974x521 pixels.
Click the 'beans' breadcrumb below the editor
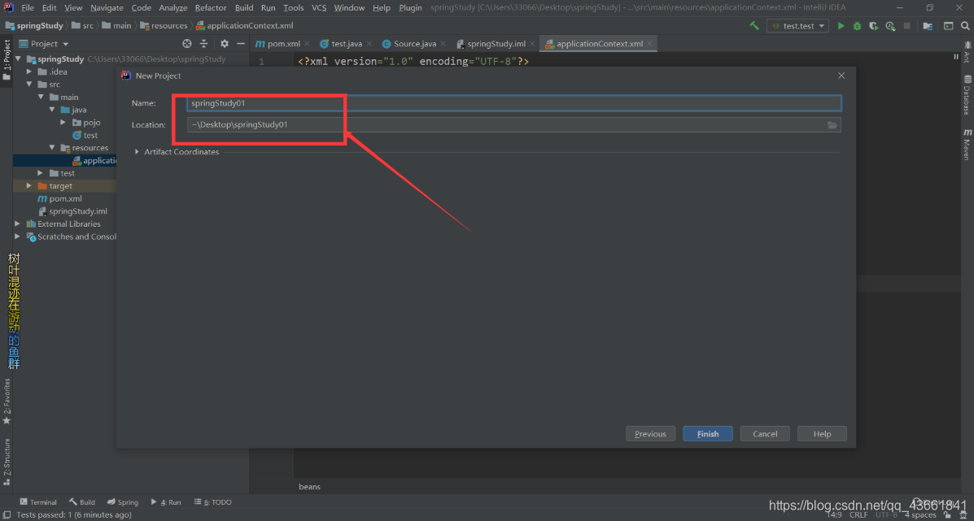coord(309,487)
